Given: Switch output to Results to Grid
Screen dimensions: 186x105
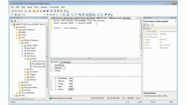Looking at the screenshot, I should pos(90,15).
